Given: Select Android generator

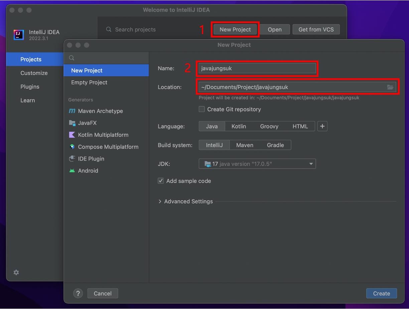Looking at the screenshot, I should (106, 171).
